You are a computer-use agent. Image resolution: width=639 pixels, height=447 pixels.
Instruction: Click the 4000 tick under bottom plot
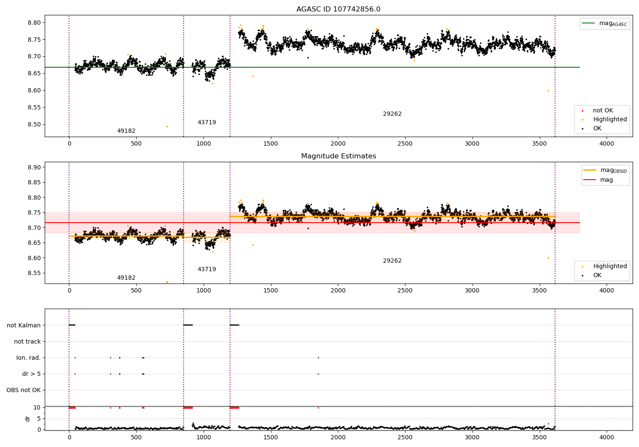click(607, 438)
